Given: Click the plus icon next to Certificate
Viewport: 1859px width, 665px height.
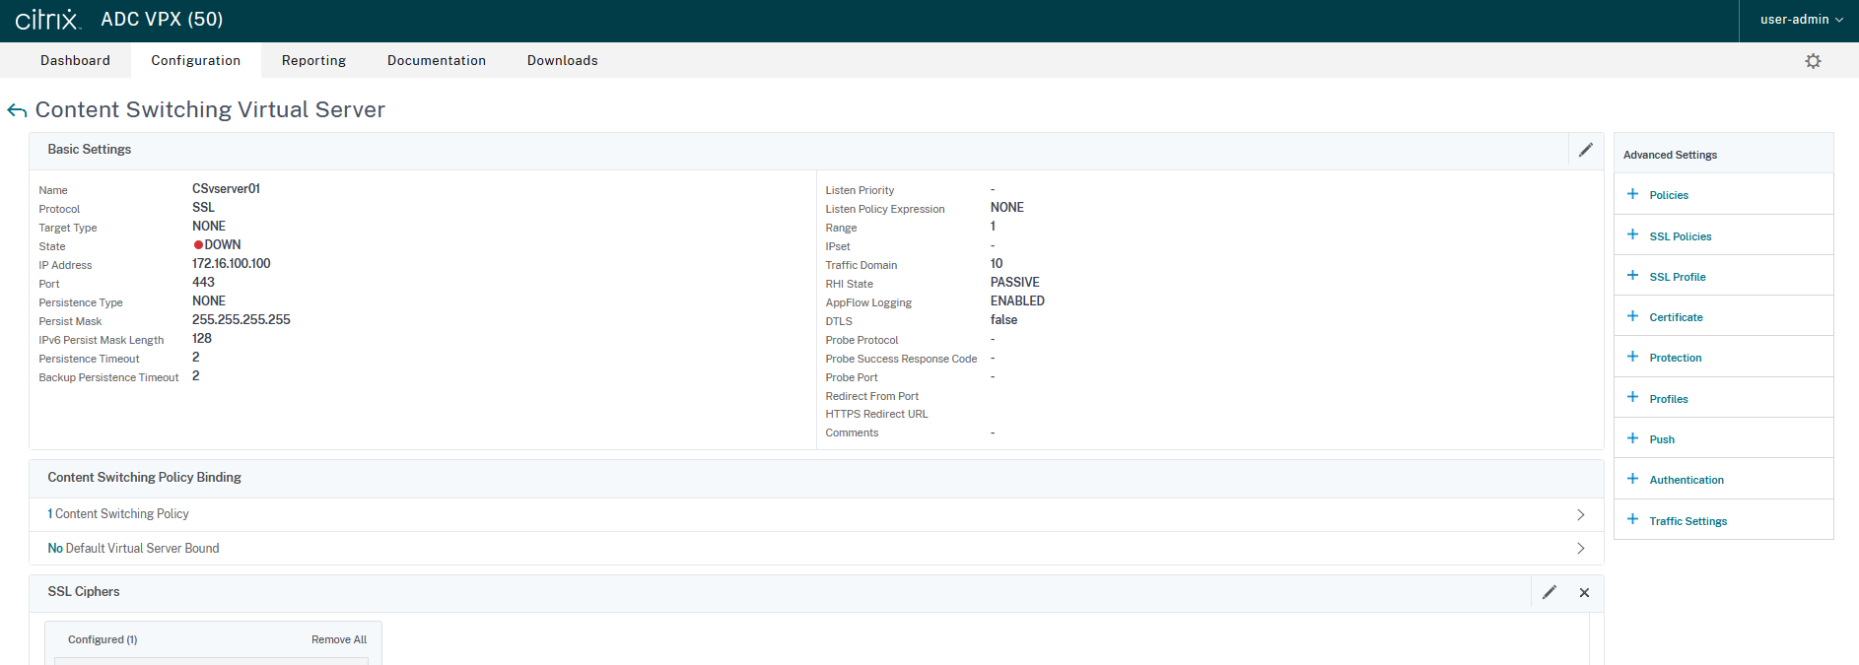Looking at the screenshot, I should (1632, 316).
